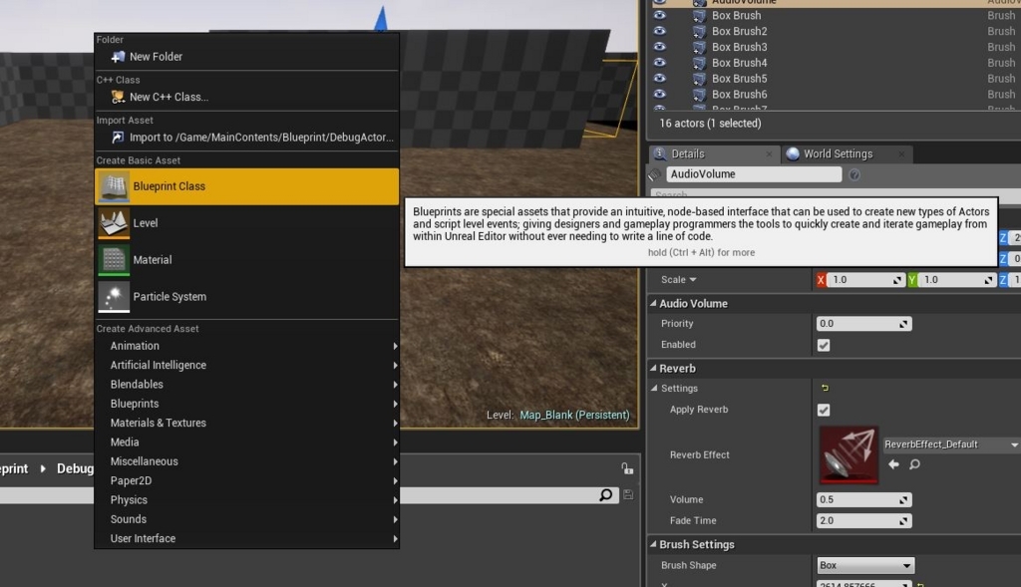This screenshot has height=587, width=1021.
Task: Open the Blendables submenu
Action: coord(247,385)
